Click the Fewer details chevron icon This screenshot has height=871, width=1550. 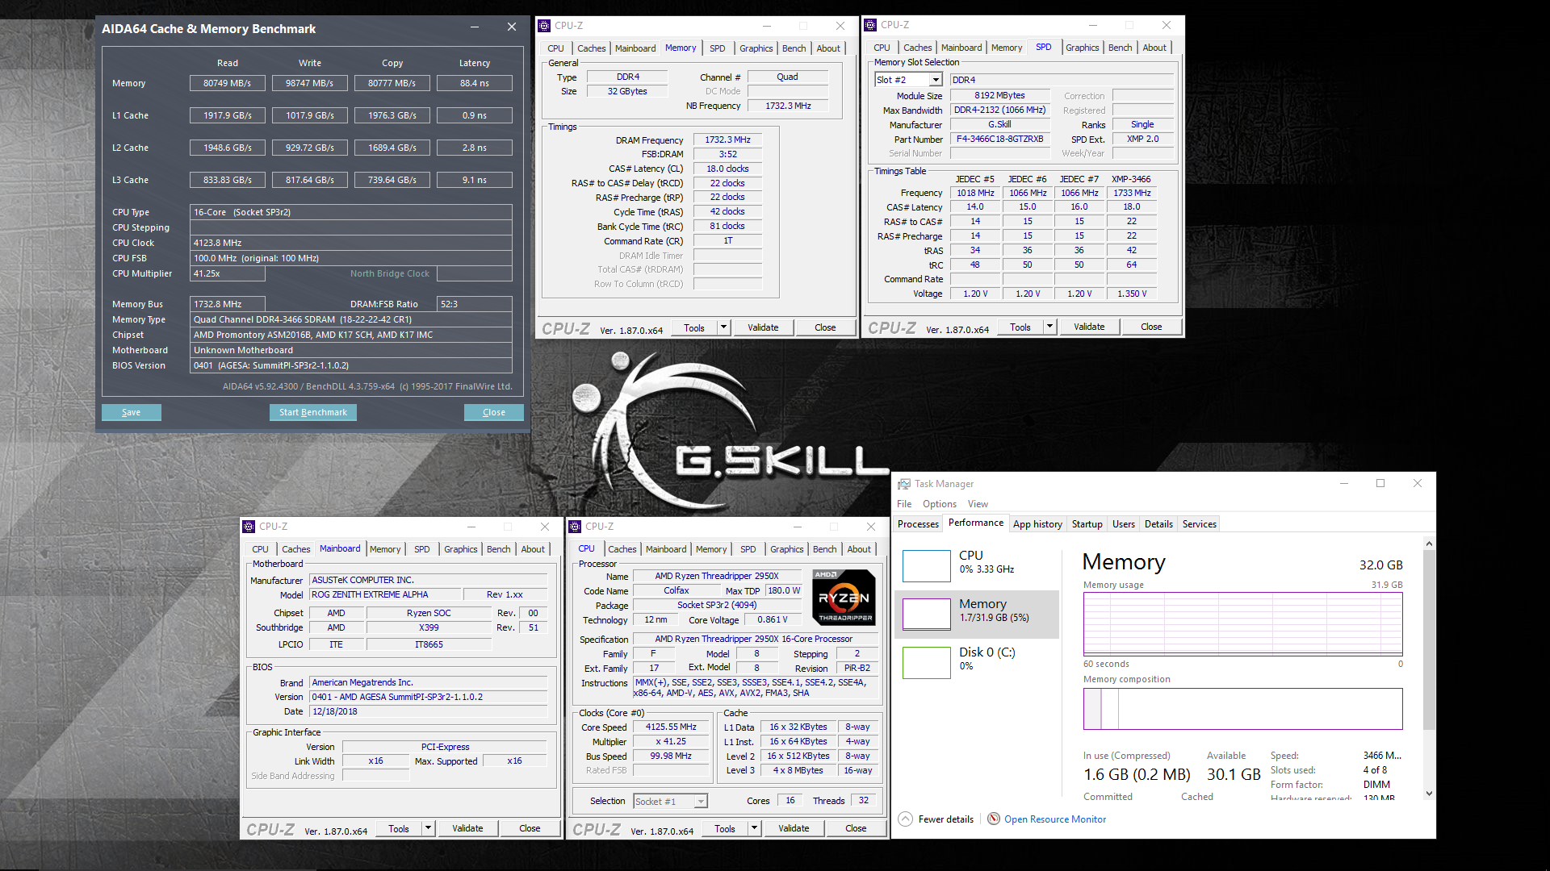tap(906, 819)
